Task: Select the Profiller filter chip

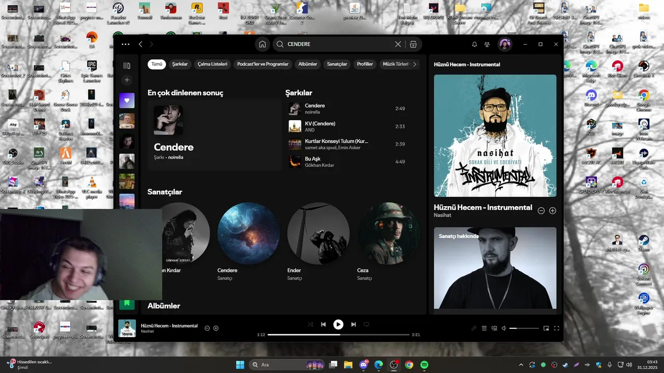Action: (365, 64)
